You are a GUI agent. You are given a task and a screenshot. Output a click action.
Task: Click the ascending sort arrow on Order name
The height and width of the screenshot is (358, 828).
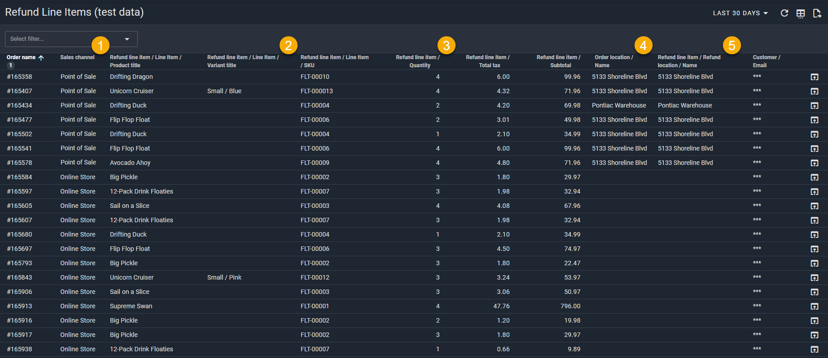point(41,57)
